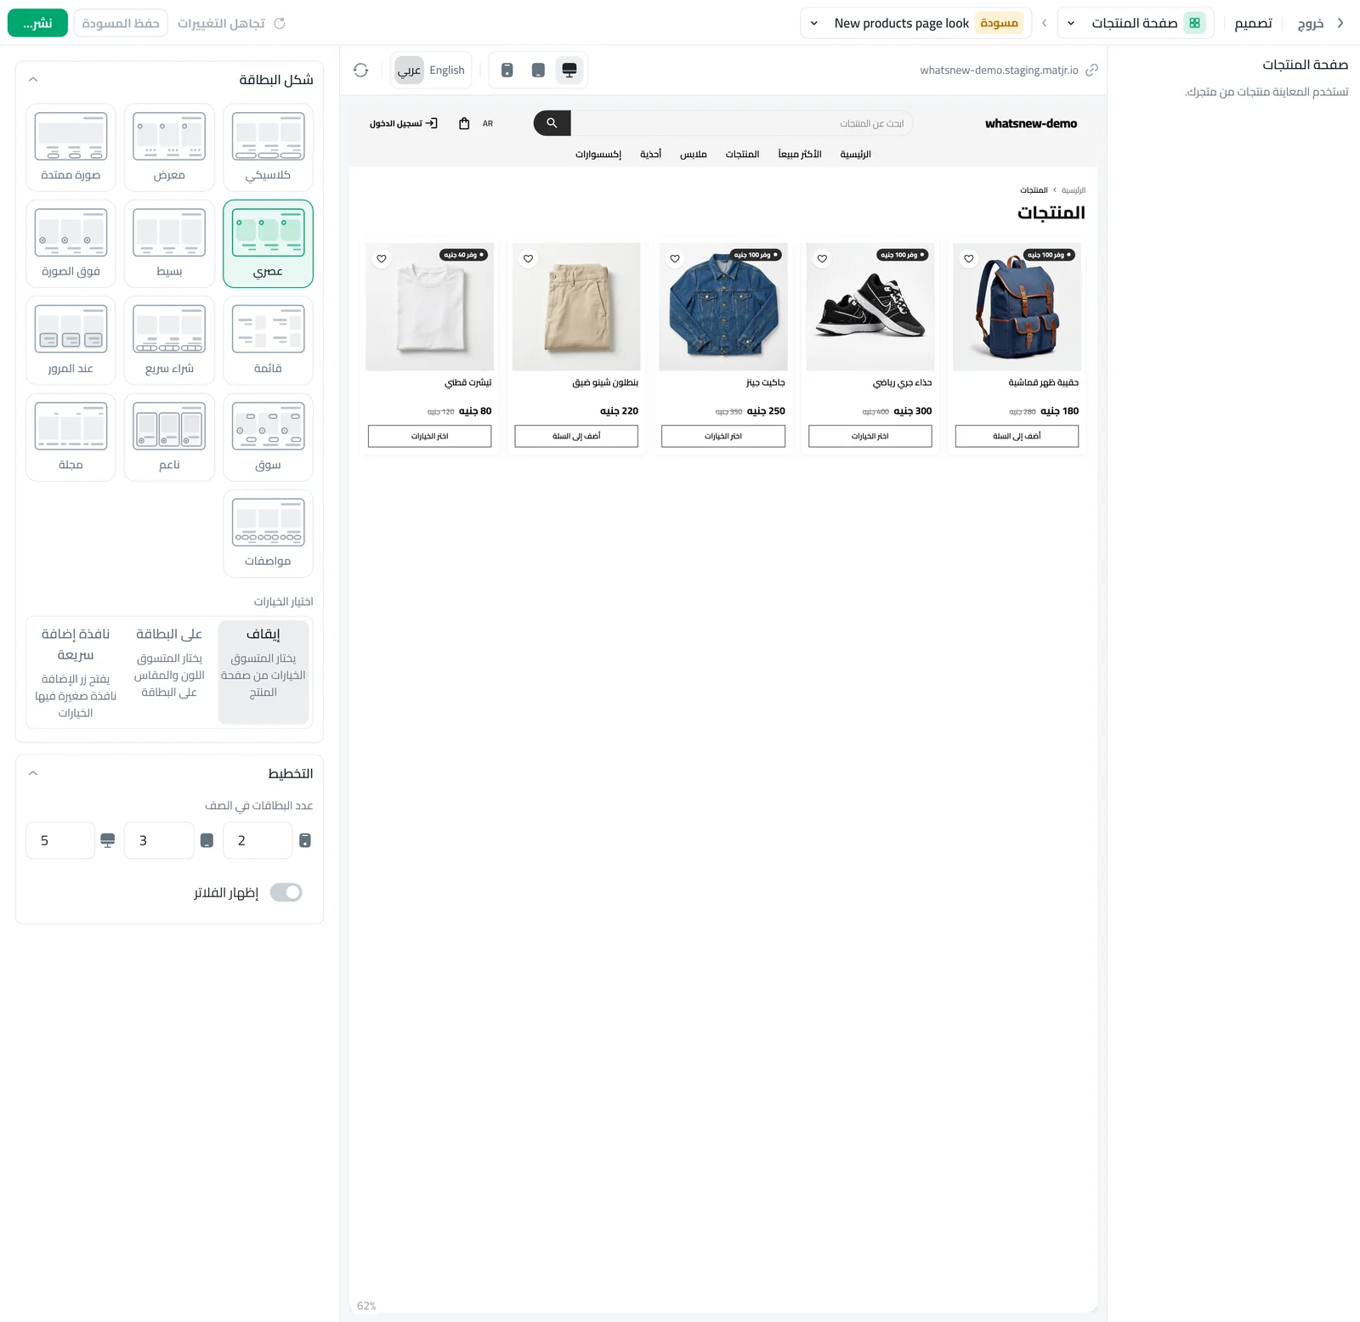
Task: Select the نافذة إضافة سريعة options choice
Action: pyautogui.click(x=76, y=671)
